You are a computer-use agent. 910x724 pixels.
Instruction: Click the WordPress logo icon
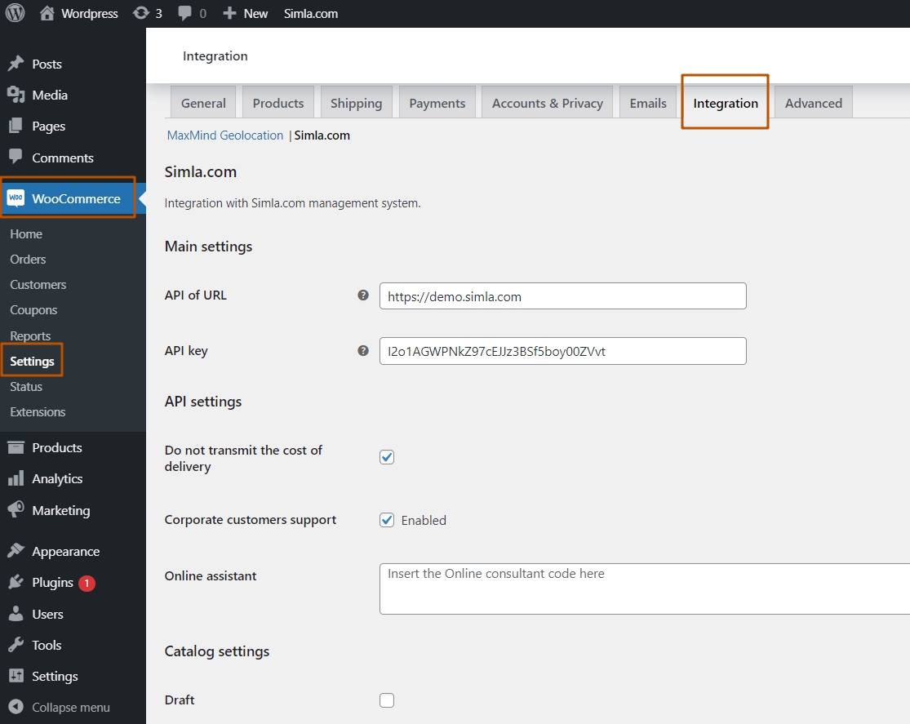16,13
